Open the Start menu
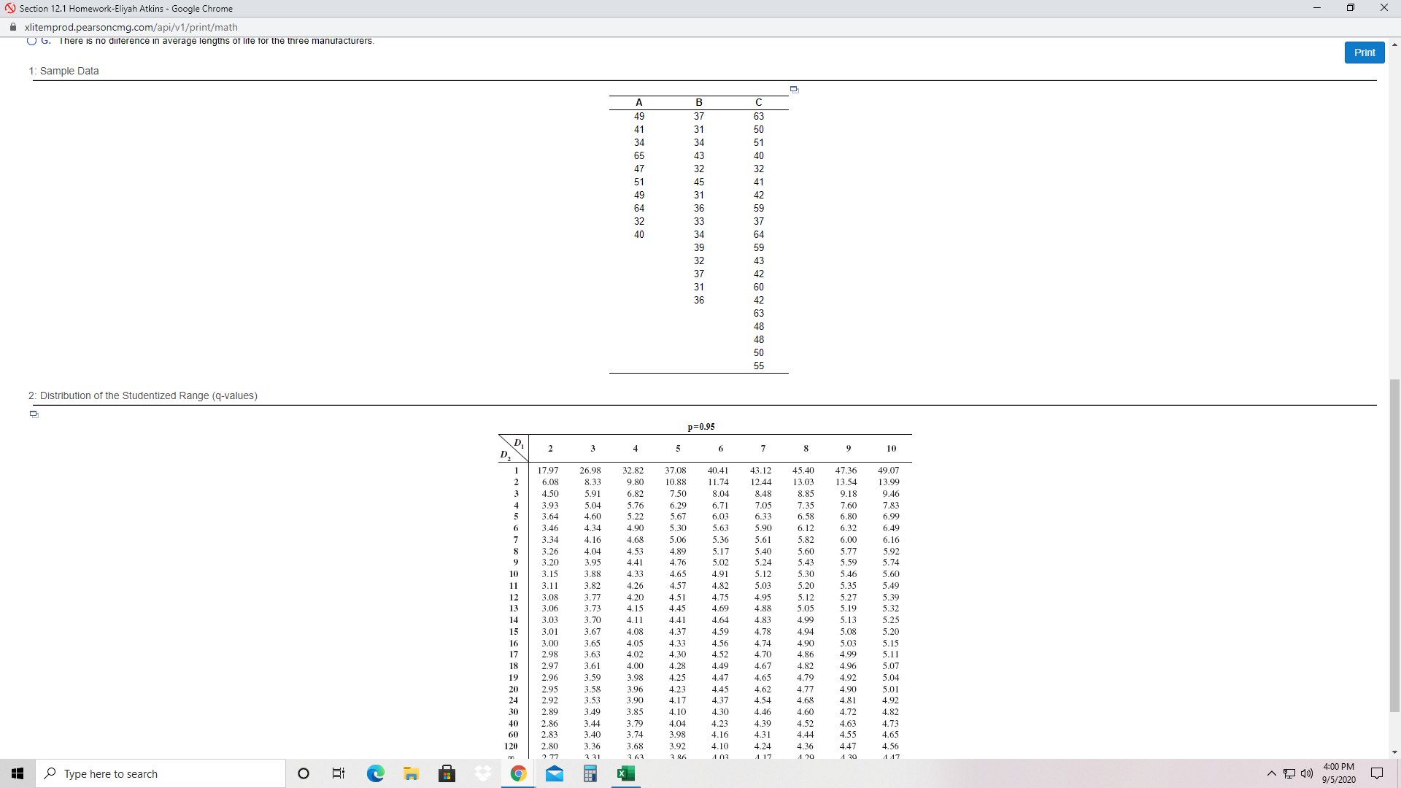1401x788 pixels. (17, 773)
